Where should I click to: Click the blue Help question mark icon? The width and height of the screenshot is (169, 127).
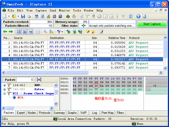click(x=138, y=16)
